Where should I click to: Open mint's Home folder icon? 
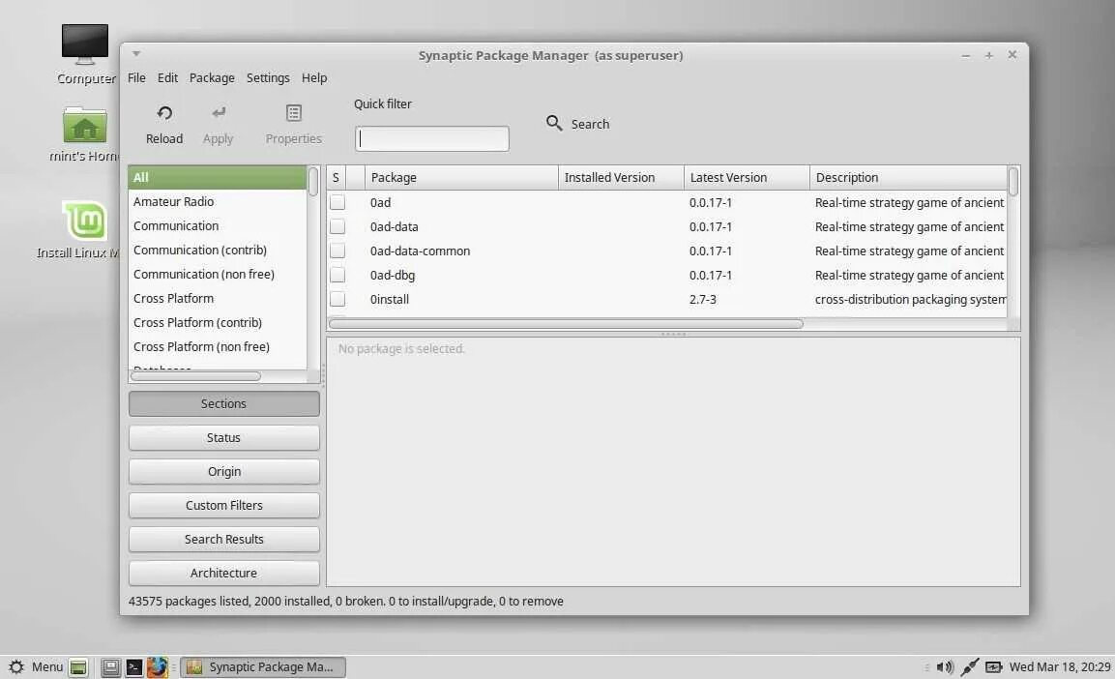[x=85, y=125]
